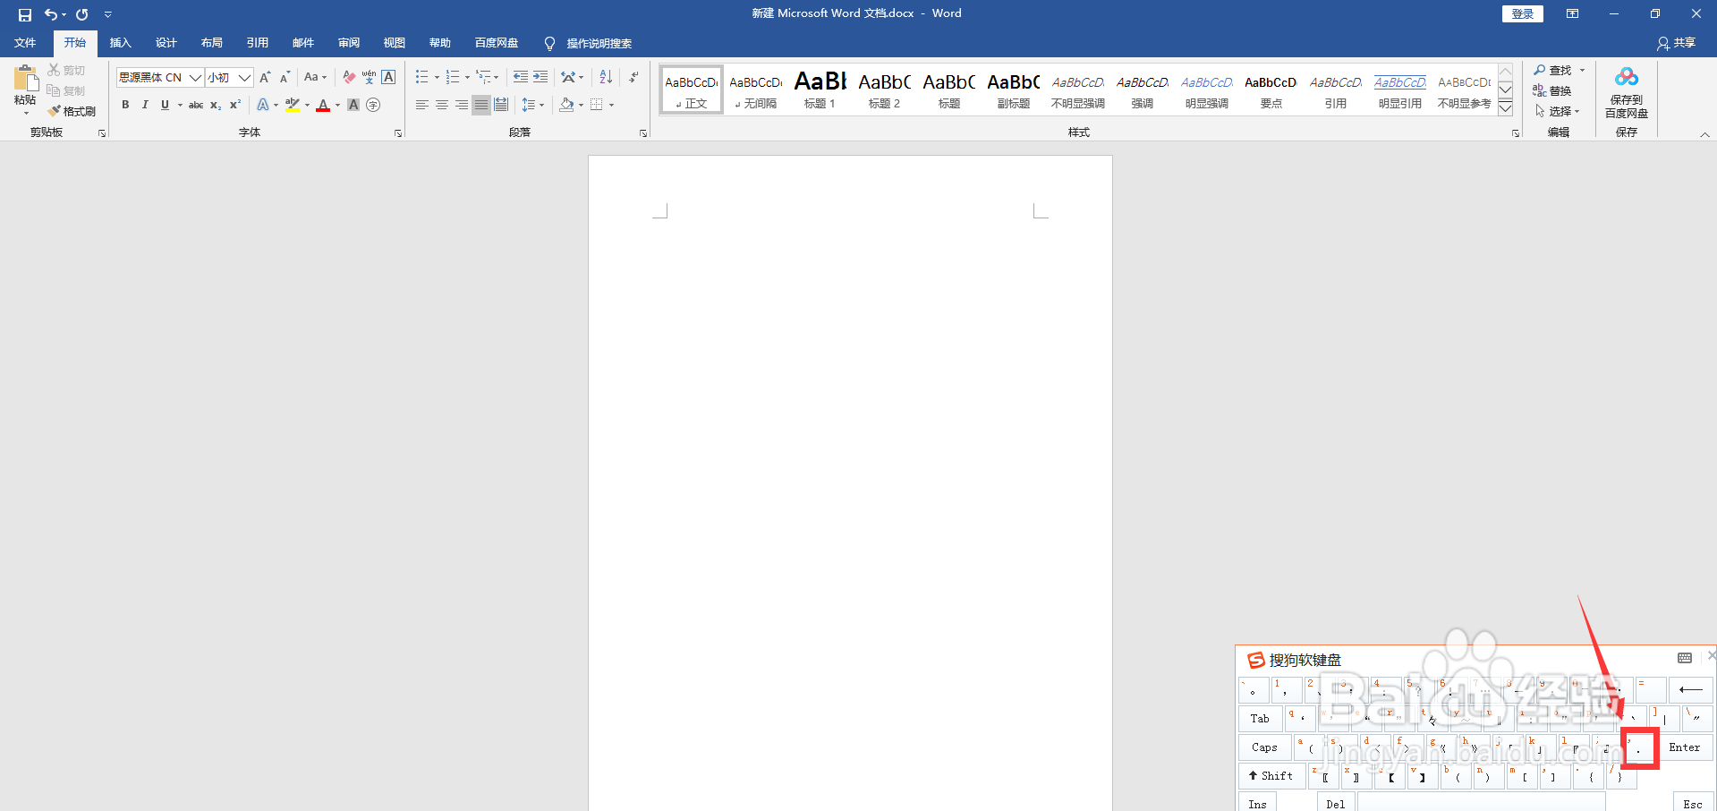Toggle justified paragraph alignment
1717x811 pixels.
(x=481, y=106)
